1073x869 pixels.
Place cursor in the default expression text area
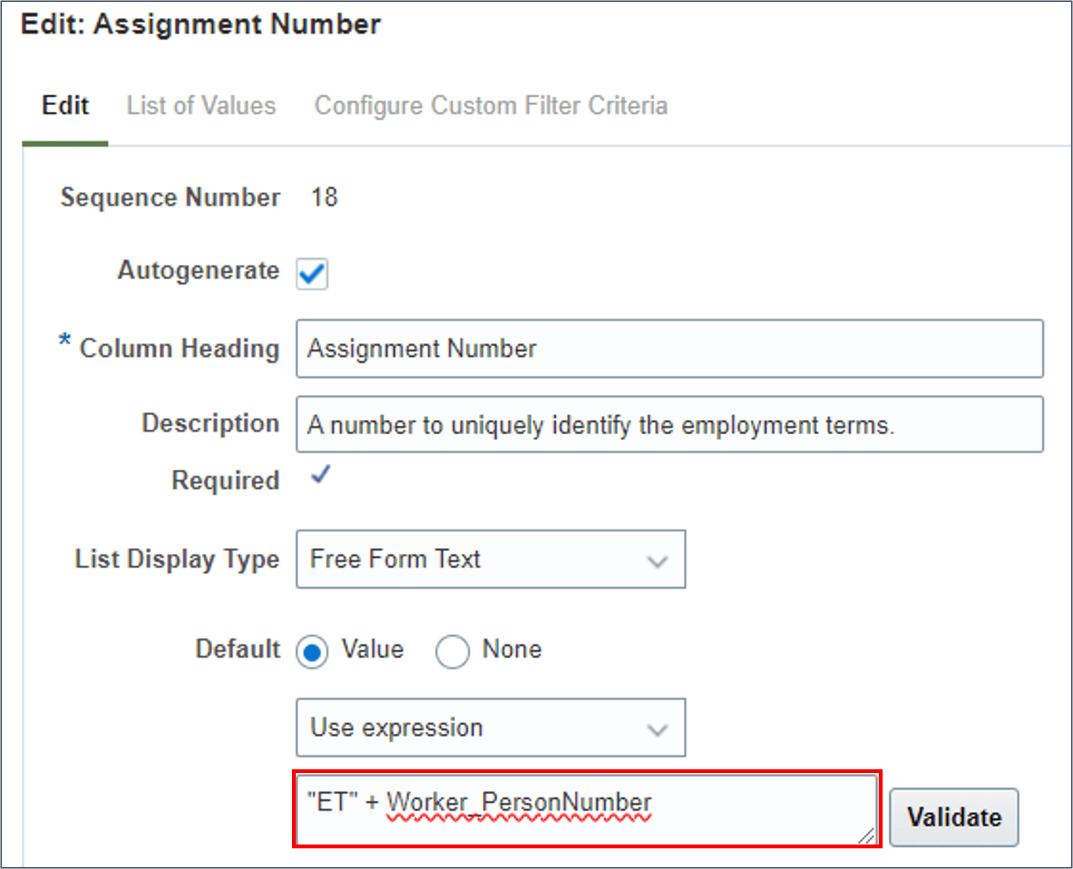(x=585, y=810)
